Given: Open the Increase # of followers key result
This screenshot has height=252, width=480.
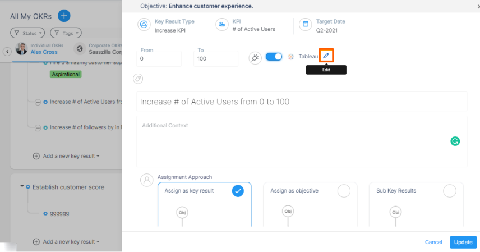Looking at the screenshot, I should [86, 127].
